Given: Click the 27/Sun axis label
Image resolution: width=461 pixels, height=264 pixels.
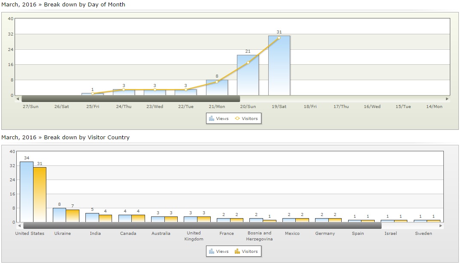Looking at the screenshot, I should [30, 107].
